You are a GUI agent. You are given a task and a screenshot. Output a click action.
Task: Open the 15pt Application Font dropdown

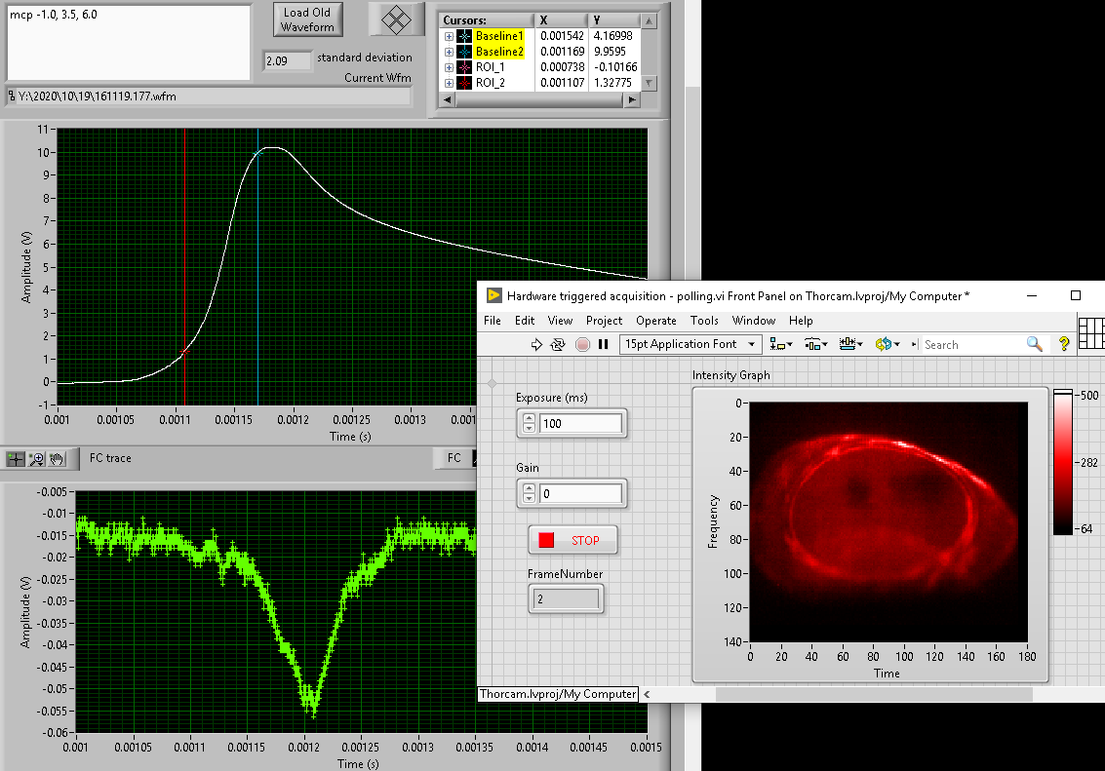pos(691,344)
